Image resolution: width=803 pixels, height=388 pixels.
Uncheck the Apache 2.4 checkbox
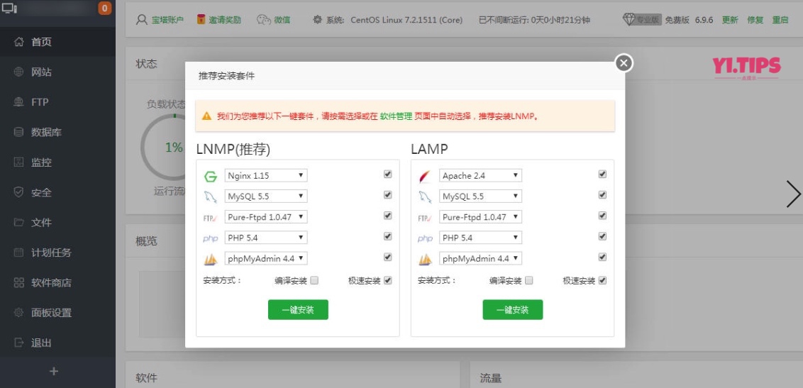(x=602, y=174)
